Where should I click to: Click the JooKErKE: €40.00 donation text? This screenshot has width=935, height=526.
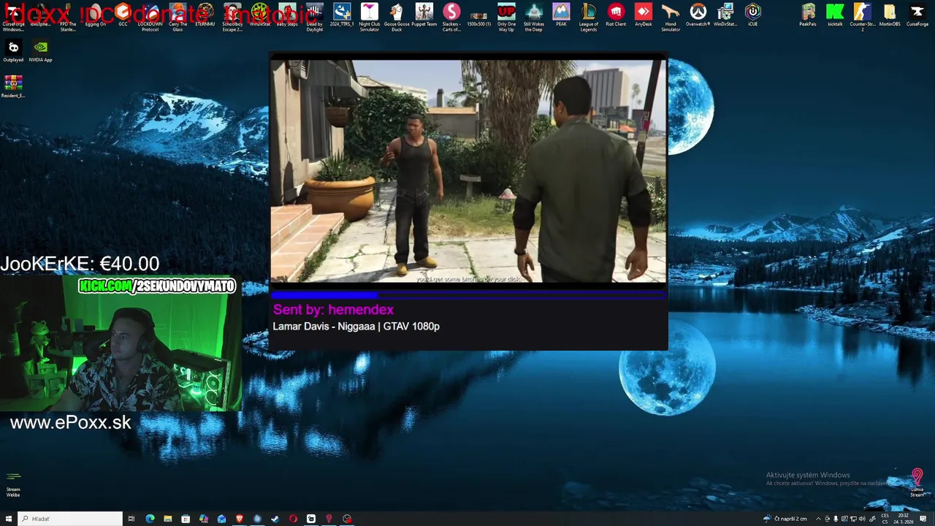point(80,264)
